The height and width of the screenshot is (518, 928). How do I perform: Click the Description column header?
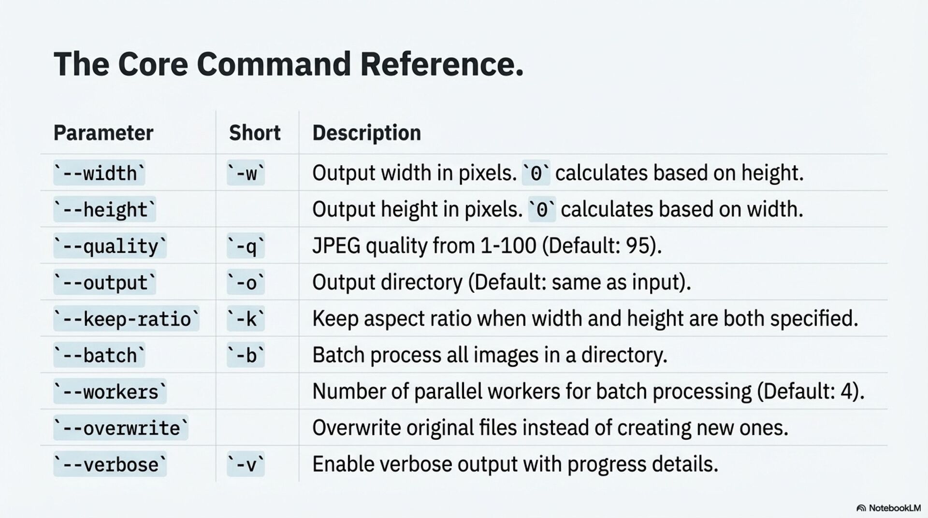[366, 133]
